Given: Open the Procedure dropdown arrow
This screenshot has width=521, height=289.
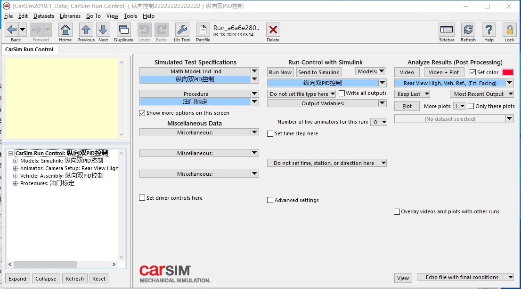Looking at the screenshot, I should click(x=254, y=94).
